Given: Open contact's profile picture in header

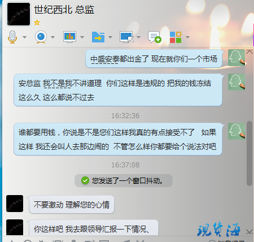Looking at the screenshot, I should tap(19, 14).
